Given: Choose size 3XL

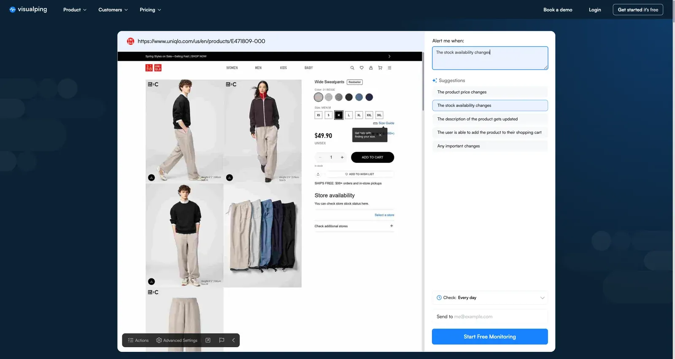Looking at the screenshot, I should pyautogui.click(x=379, y=115).
